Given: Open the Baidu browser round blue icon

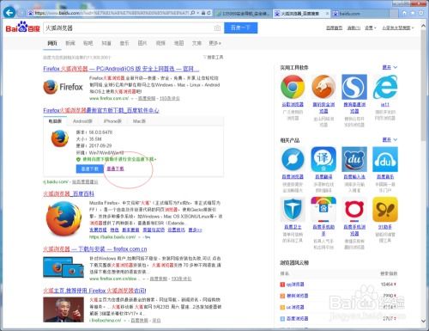Looking at the screenshot, I should [x=293, y=159].
